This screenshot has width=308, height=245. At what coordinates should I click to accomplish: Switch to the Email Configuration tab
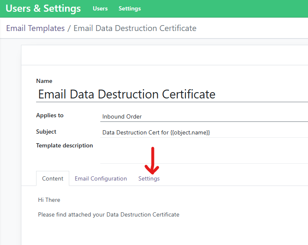[x=101, y=178]
